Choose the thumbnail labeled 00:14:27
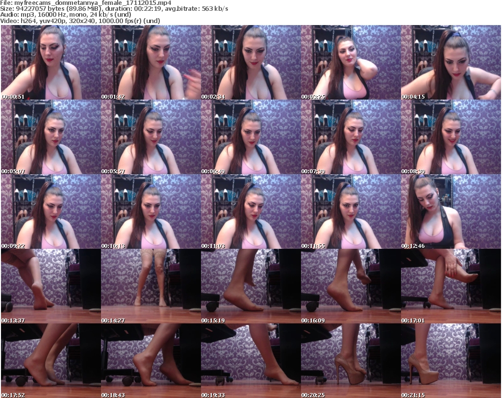Image resolution: width=502 pixels, height=398 pixels. click(x=151, y=286)
